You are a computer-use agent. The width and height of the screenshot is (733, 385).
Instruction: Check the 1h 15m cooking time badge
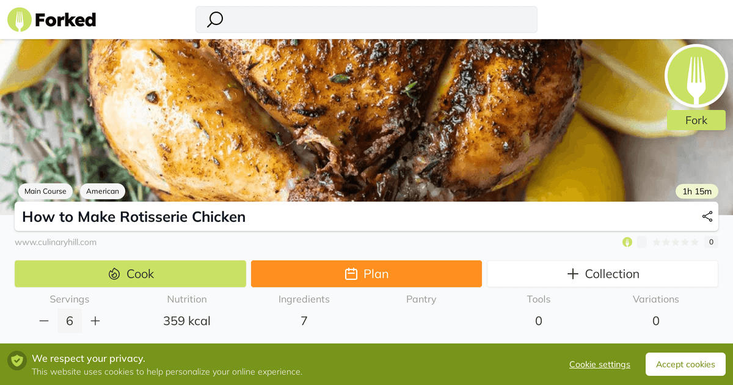pyautogui.click(x=696, y=191)
